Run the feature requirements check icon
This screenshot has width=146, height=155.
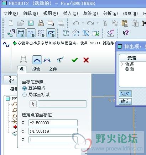(x=96, y=33)
